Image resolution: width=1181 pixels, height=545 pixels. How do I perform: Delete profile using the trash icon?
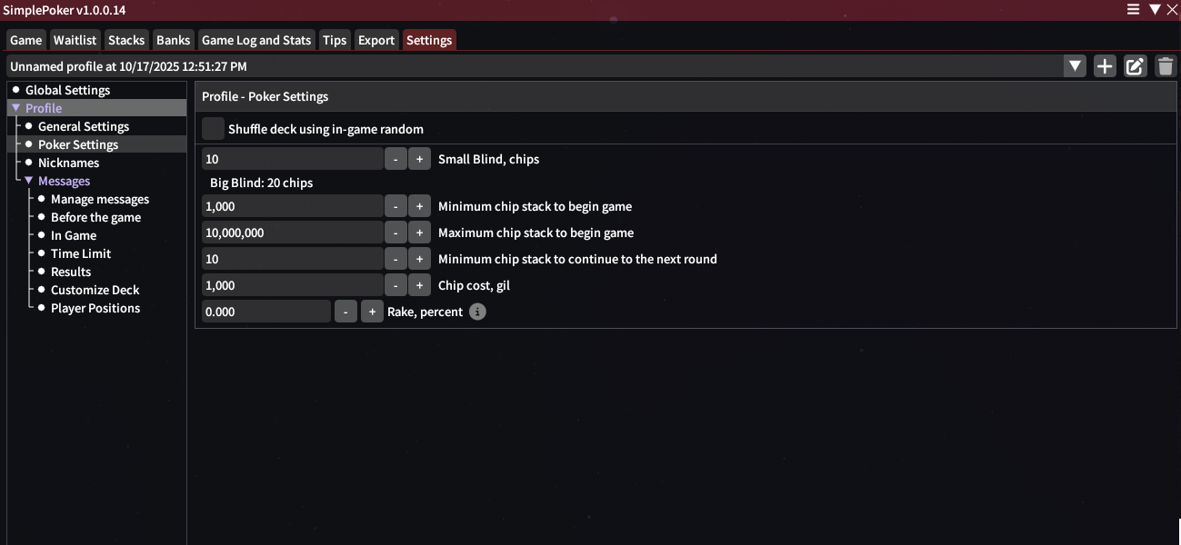[1165, 66]
